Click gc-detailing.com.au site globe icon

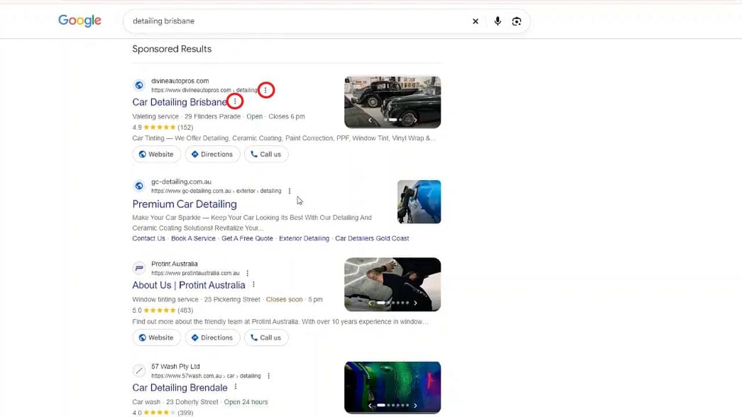pyautogui.click(x=139, y=186)
